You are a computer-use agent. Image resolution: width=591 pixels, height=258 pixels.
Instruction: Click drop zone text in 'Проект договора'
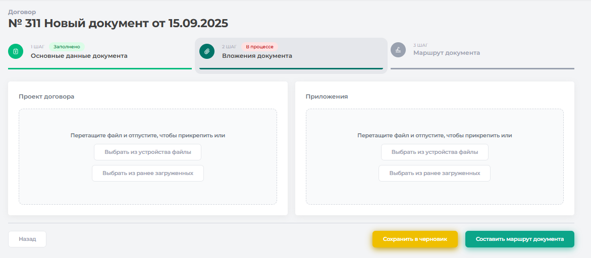(147, 135)
